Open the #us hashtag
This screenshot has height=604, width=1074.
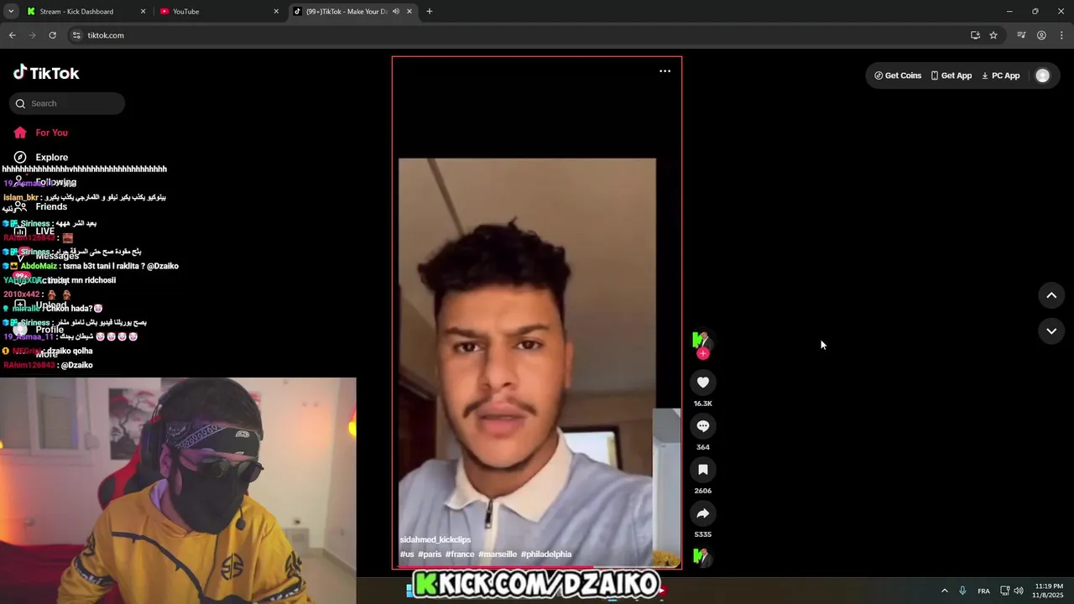pos(407,555)
